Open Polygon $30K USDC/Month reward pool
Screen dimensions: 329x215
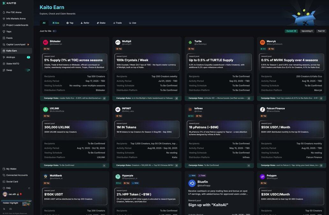click(x=291, y=196)
